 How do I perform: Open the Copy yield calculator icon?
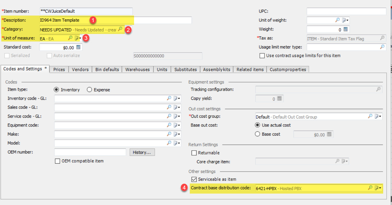pos(279,98)
